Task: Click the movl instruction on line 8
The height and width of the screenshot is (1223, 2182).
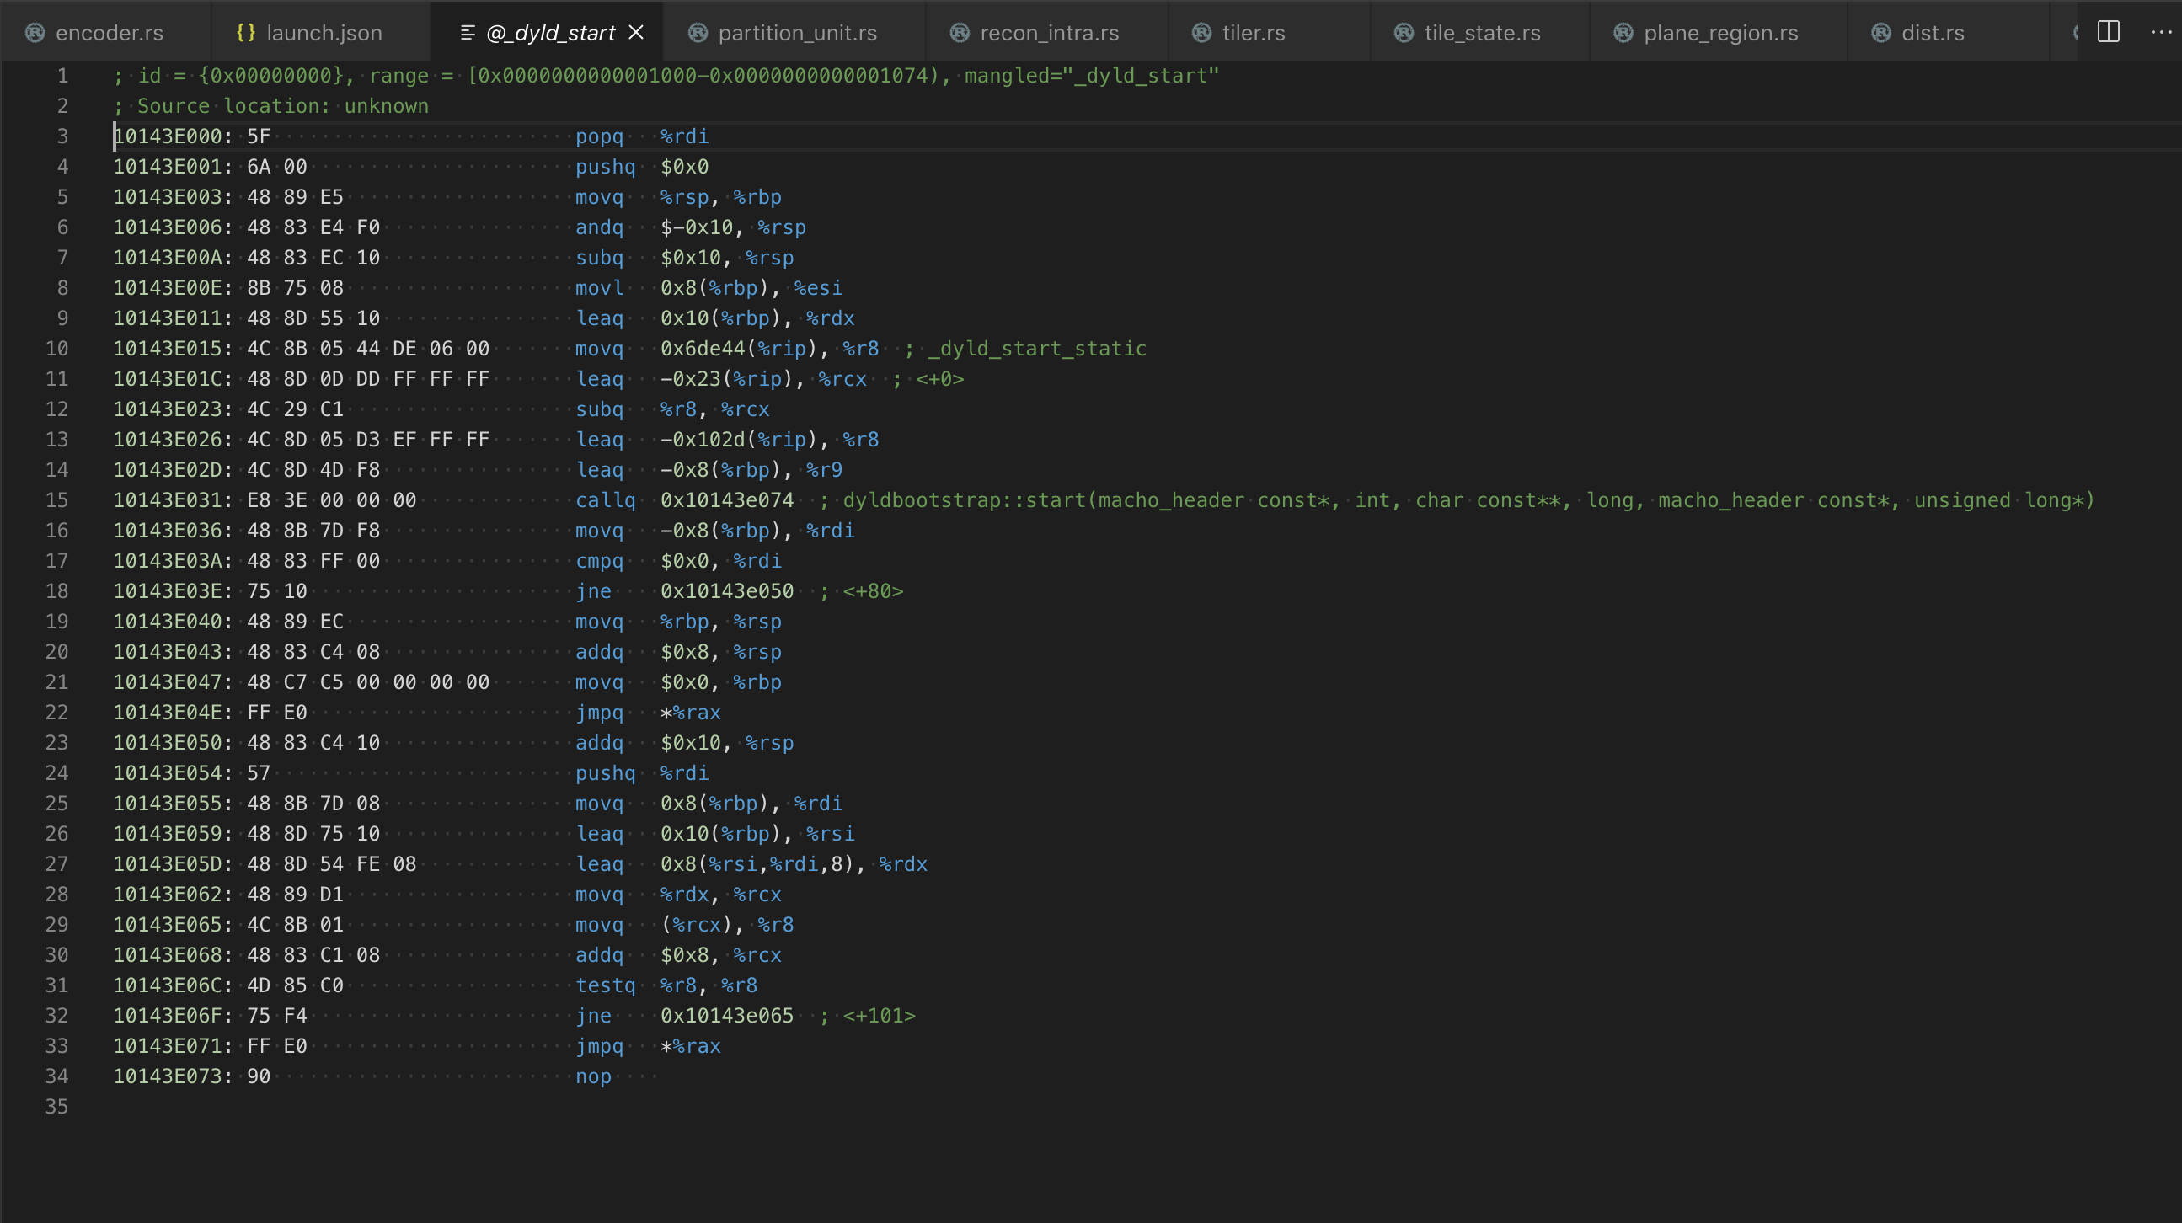Action: 709,288
